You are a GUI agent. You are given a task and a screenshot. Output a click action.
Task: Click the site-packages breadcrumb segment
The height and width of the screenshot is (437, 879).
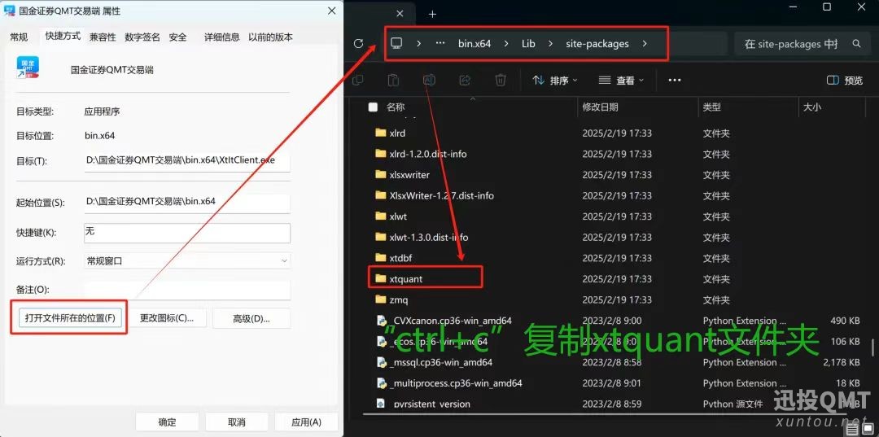click(x=597, y=44)
